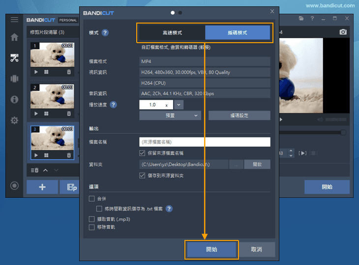359x265 pixels.
Task: Click the H264 (CPU) encoder value
Action: click(x=205, y=83)
